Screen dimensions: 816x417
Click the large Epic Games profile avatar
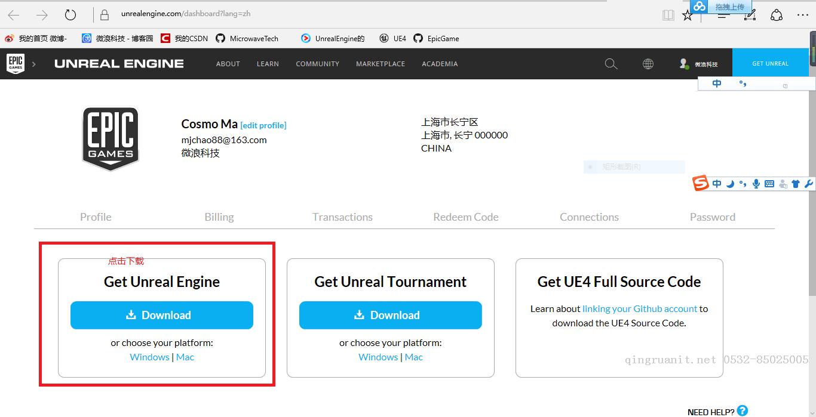point(111,138)
